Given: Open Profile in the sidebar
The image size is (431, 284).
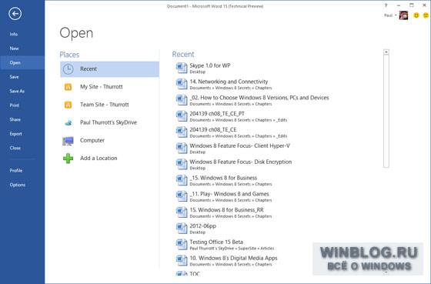Looking at the screenshot, I should (16, 171).
